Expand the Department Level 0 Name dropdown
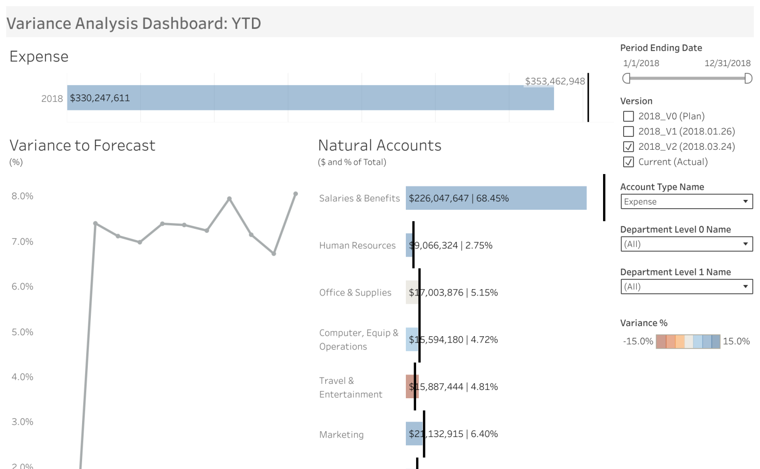The height and width of the screenshot is (469, 760). click(686, 244)
